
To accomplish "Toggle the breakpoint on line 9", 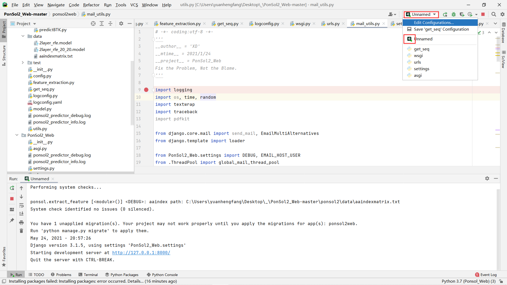I will click(x=146, y=90).
